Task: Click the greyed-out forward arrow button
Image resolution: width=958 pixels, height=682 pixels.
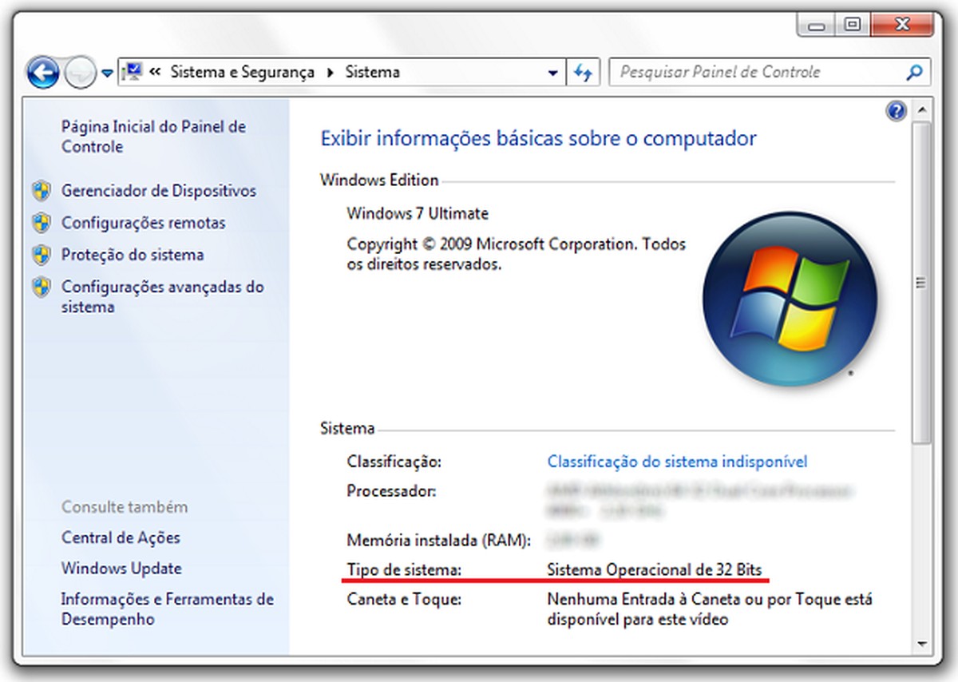Action: [79, 74]
